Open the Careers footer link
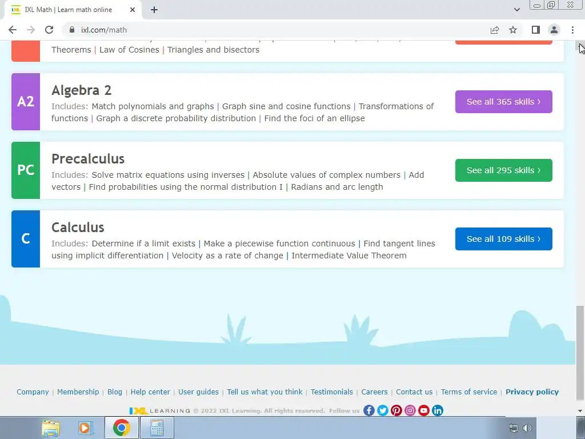585x439 pixels. pyautogui.click(x=374, y=392)
